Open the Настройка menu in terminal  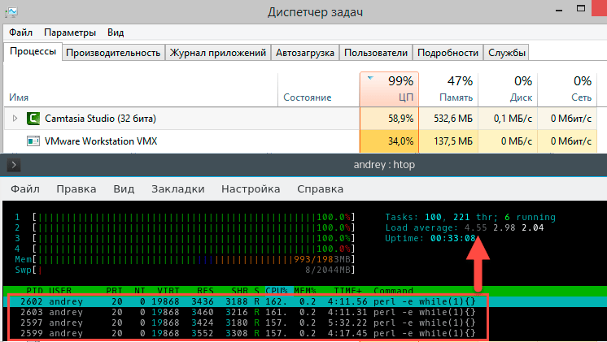(x=251, y=189)
